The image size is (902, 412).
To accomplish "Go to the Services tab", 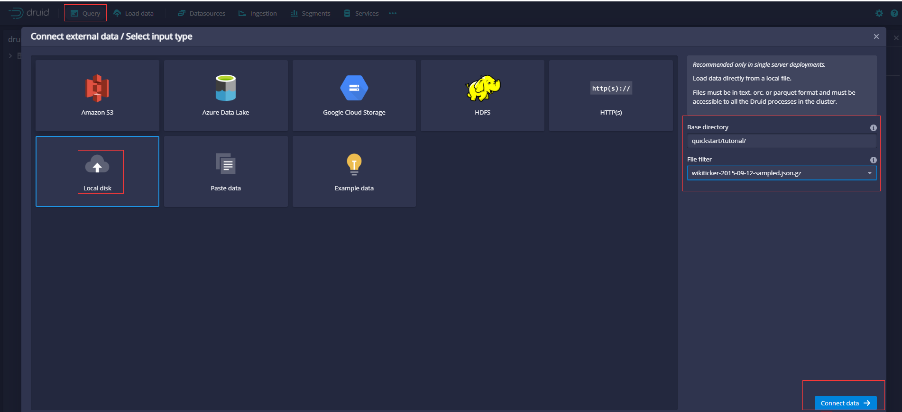I will (361, 13).
